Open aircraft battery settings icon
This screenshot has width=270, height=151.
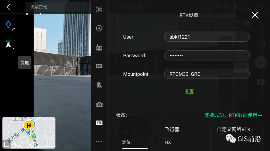99,85
